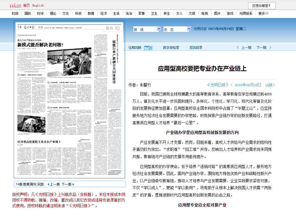The width and height of the screenshot is (296, 210).
Task: Click the subheading 产业链办学是应用型高校创新发展的方向
Action: [x=202, y=132]
